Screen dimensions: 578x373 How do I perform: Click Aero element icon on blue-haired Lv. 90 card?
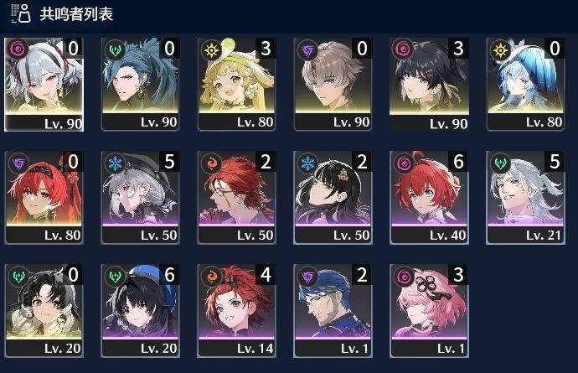point(114,49)
